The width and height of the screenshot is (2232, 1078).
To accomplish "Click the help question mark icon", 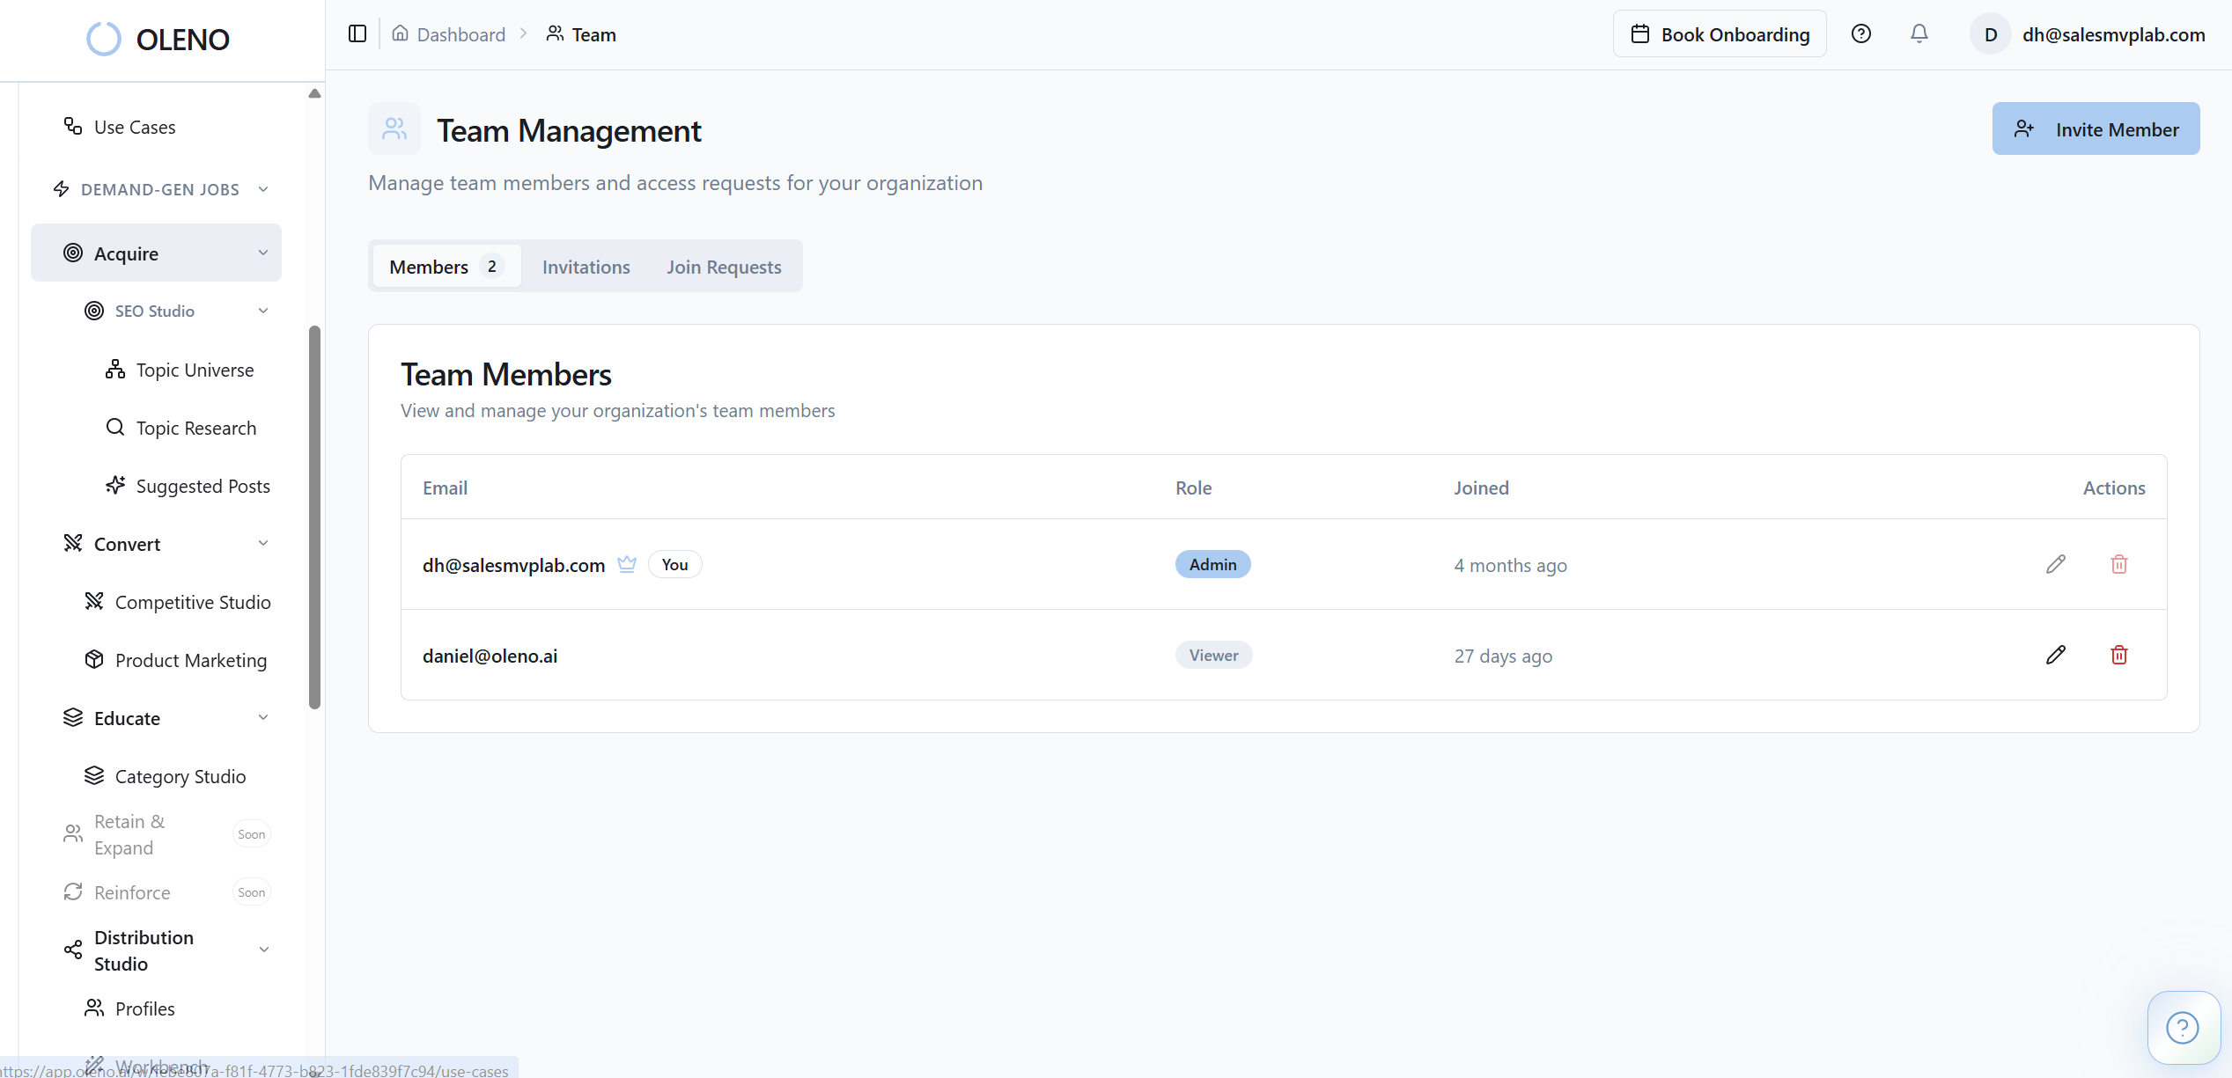I will coord(1861,33).
